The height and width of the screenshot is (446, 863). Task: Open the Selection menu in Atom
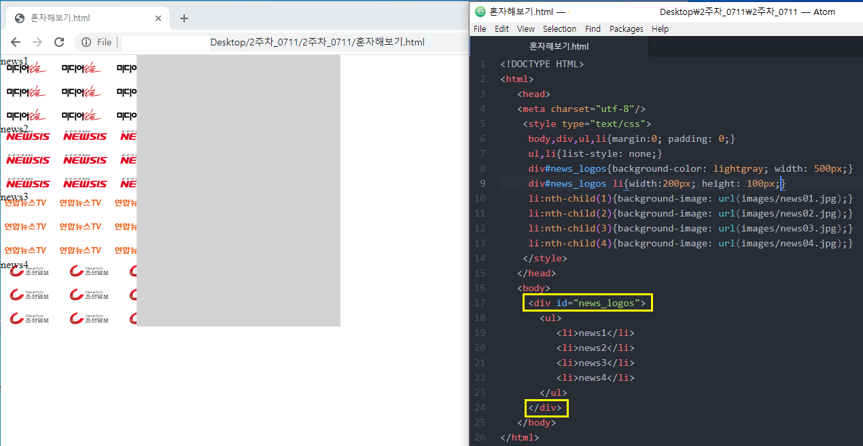[559, 29]
